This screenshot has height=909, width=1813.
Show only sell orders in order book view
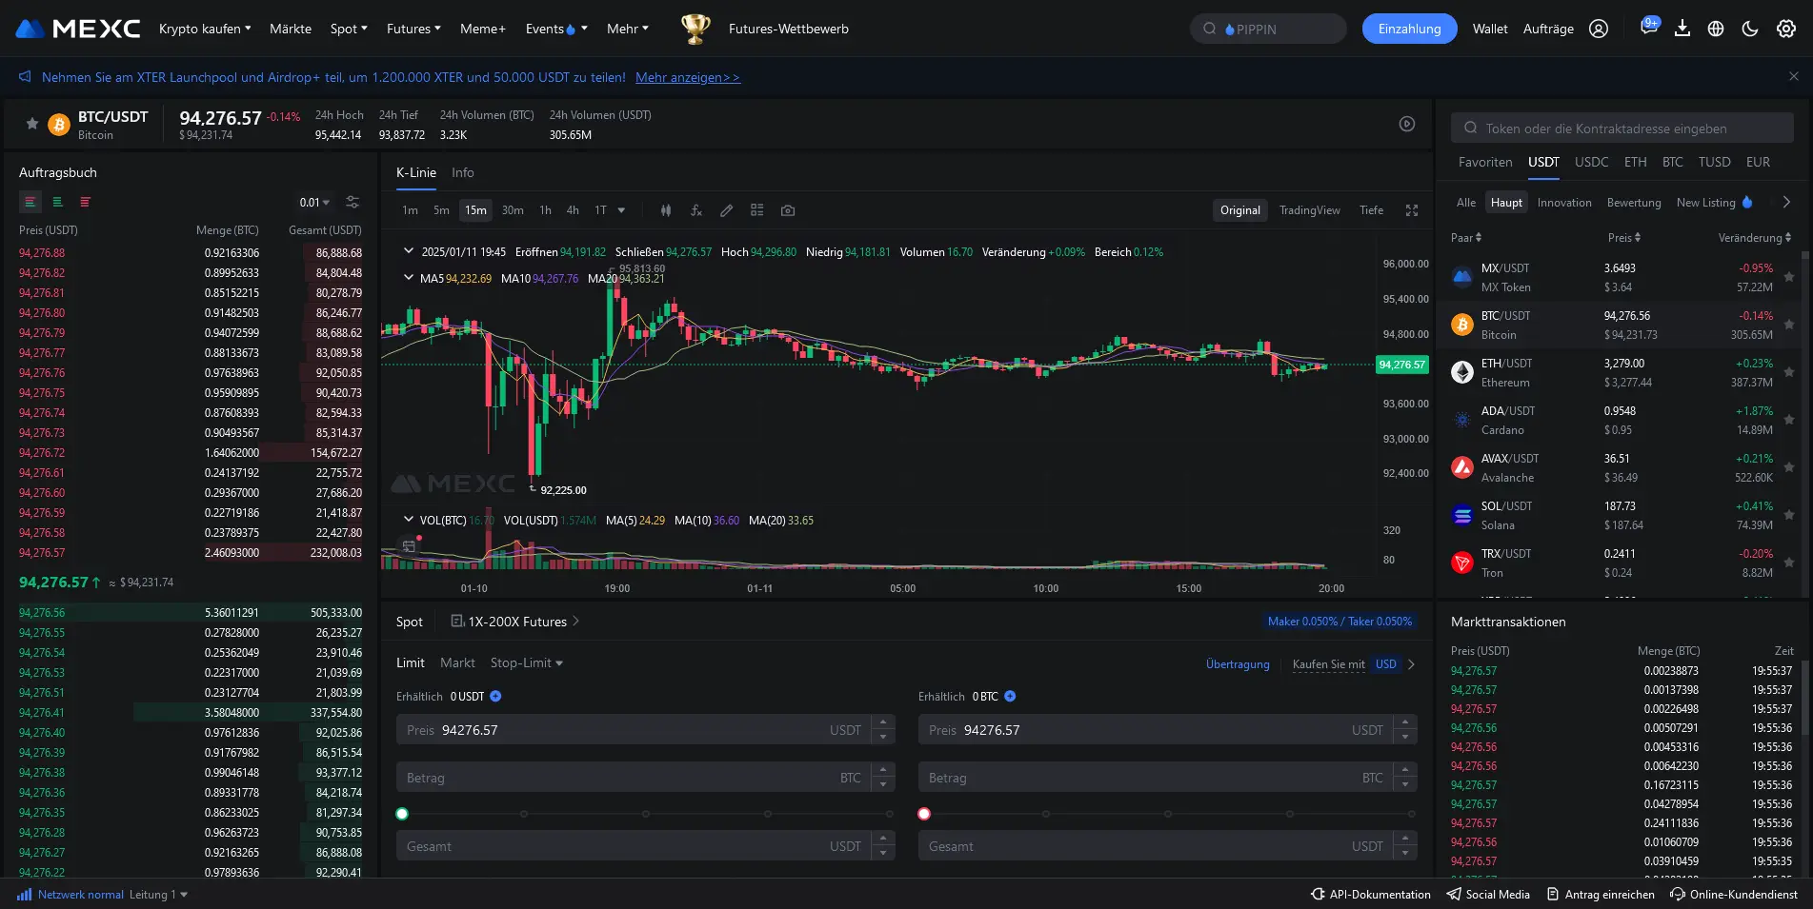tap(85, 202)
